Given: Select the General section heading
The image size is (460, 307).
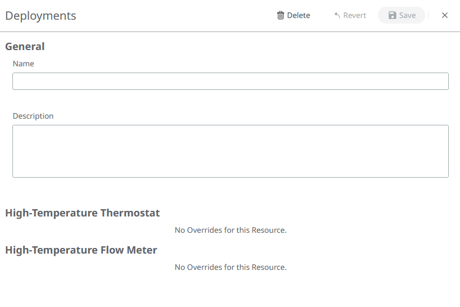Looking at the screenshot, I should pos(25,47).
